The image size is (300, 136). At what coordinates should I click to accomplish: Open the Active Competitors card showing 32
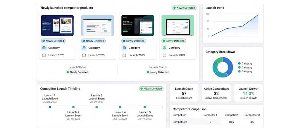(x=216, y=93)
